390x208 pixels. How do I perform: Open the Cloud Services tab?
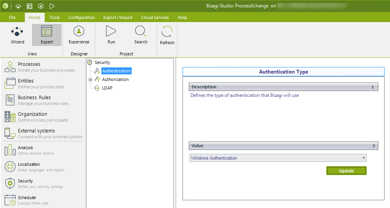click(155, 17)
